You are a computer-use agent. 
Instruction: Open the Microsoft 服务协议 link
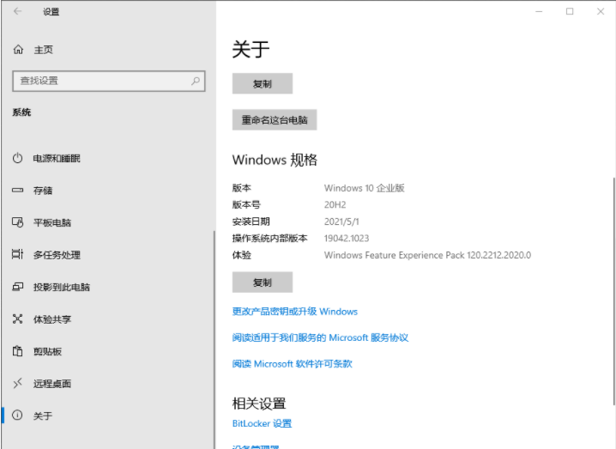point(320,337)
